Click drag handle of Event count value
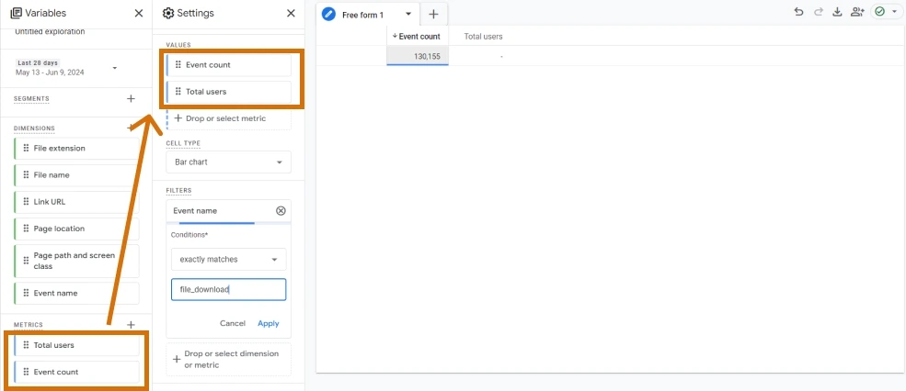This screenshot has height=391, width=906. point(178,64)
